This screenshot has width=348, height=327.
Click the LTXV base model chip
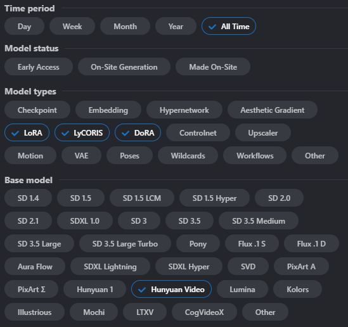coord(145,312)
